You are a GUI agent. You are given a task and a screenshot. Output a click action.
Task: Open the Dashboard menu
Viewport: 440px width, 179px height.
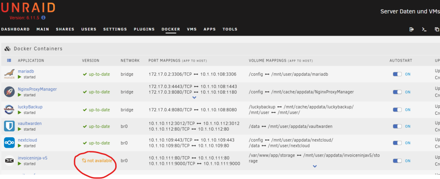coord(15,29)
